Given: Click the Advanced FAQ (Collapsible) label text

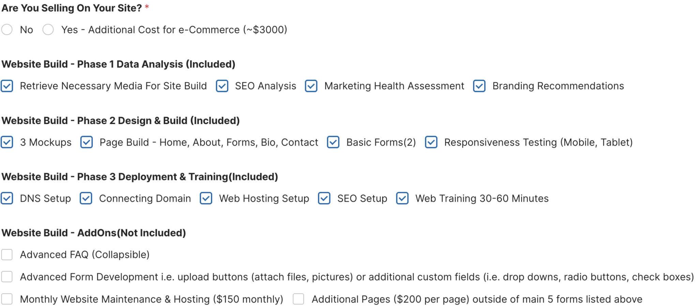Looking at the screenshot, I should tap(85, 255).
